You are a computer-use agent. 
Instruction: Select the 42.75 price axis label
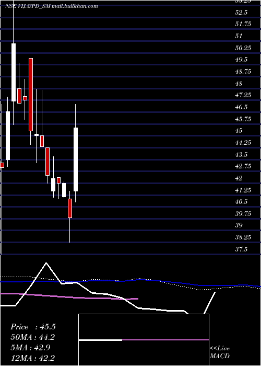tap(243, 166)
